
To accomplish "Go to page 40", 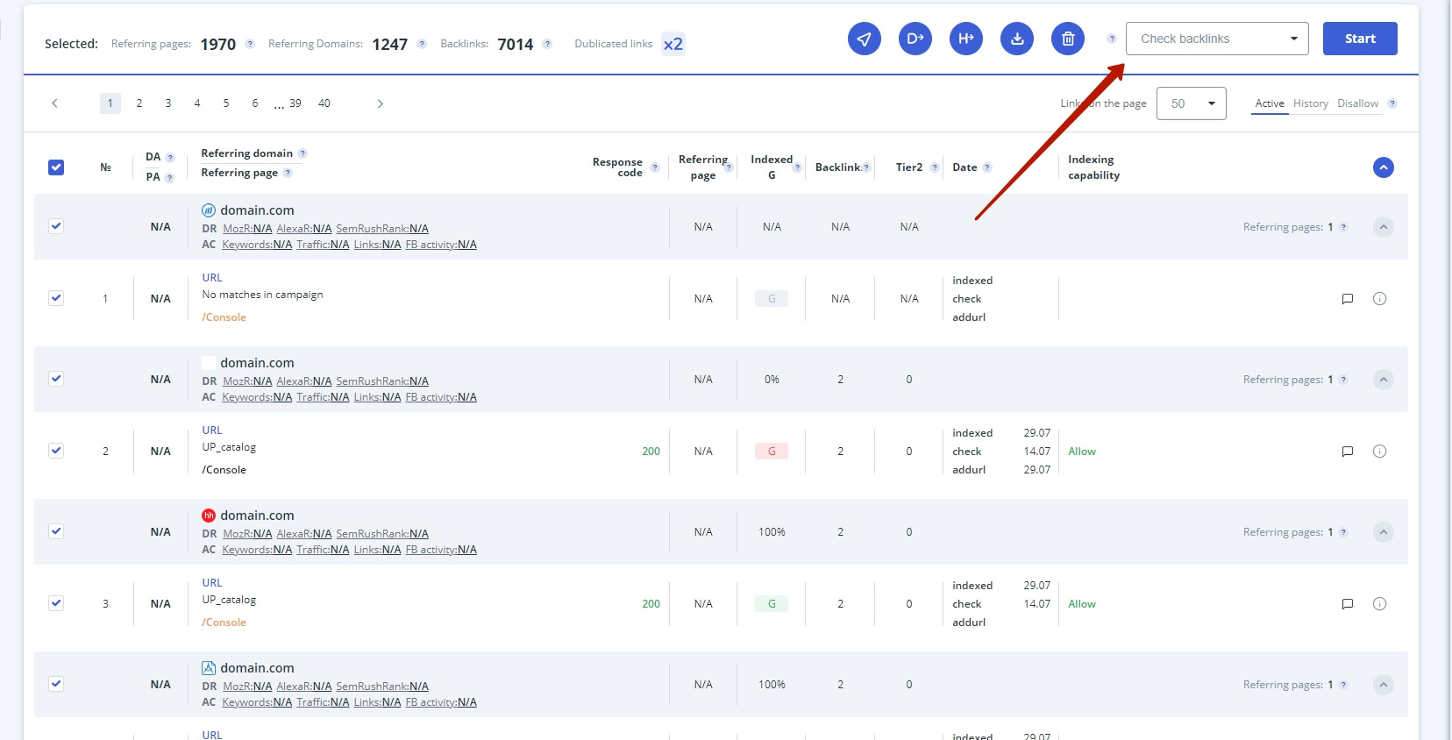I will pos(324,103).
